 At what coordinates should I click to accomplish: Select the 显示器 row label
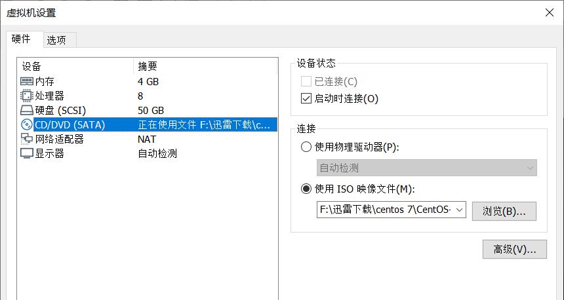[50, 153]
